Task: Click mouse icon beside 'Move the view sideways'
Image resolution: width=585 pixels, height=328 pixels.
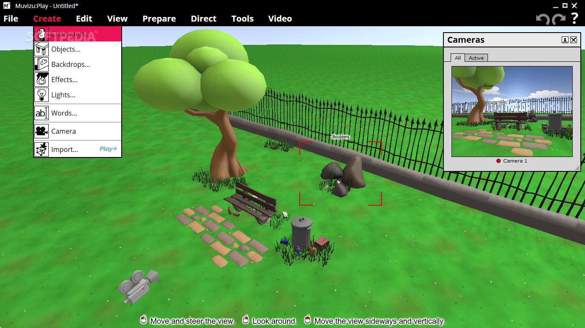Action: (308, 320)
